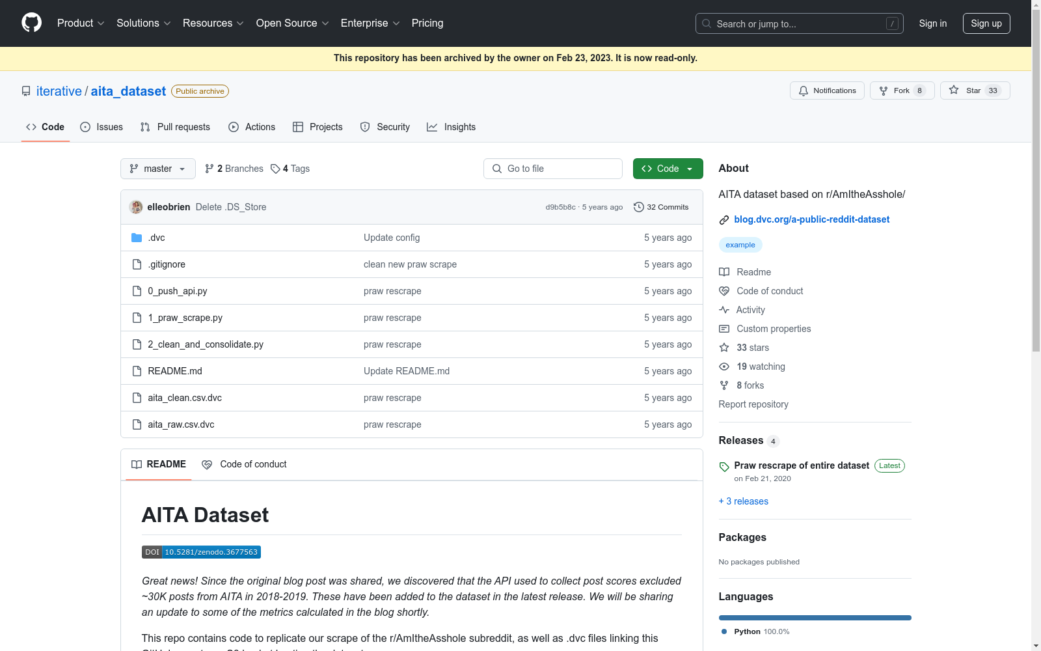Click the Go to file input

(553, 169)
